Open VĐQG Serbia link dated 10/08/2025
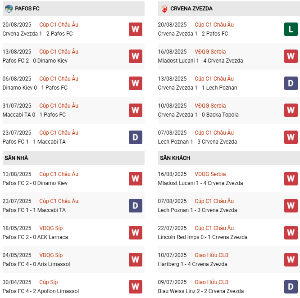Viewport: 300px width, 298px height. [210, 106]
